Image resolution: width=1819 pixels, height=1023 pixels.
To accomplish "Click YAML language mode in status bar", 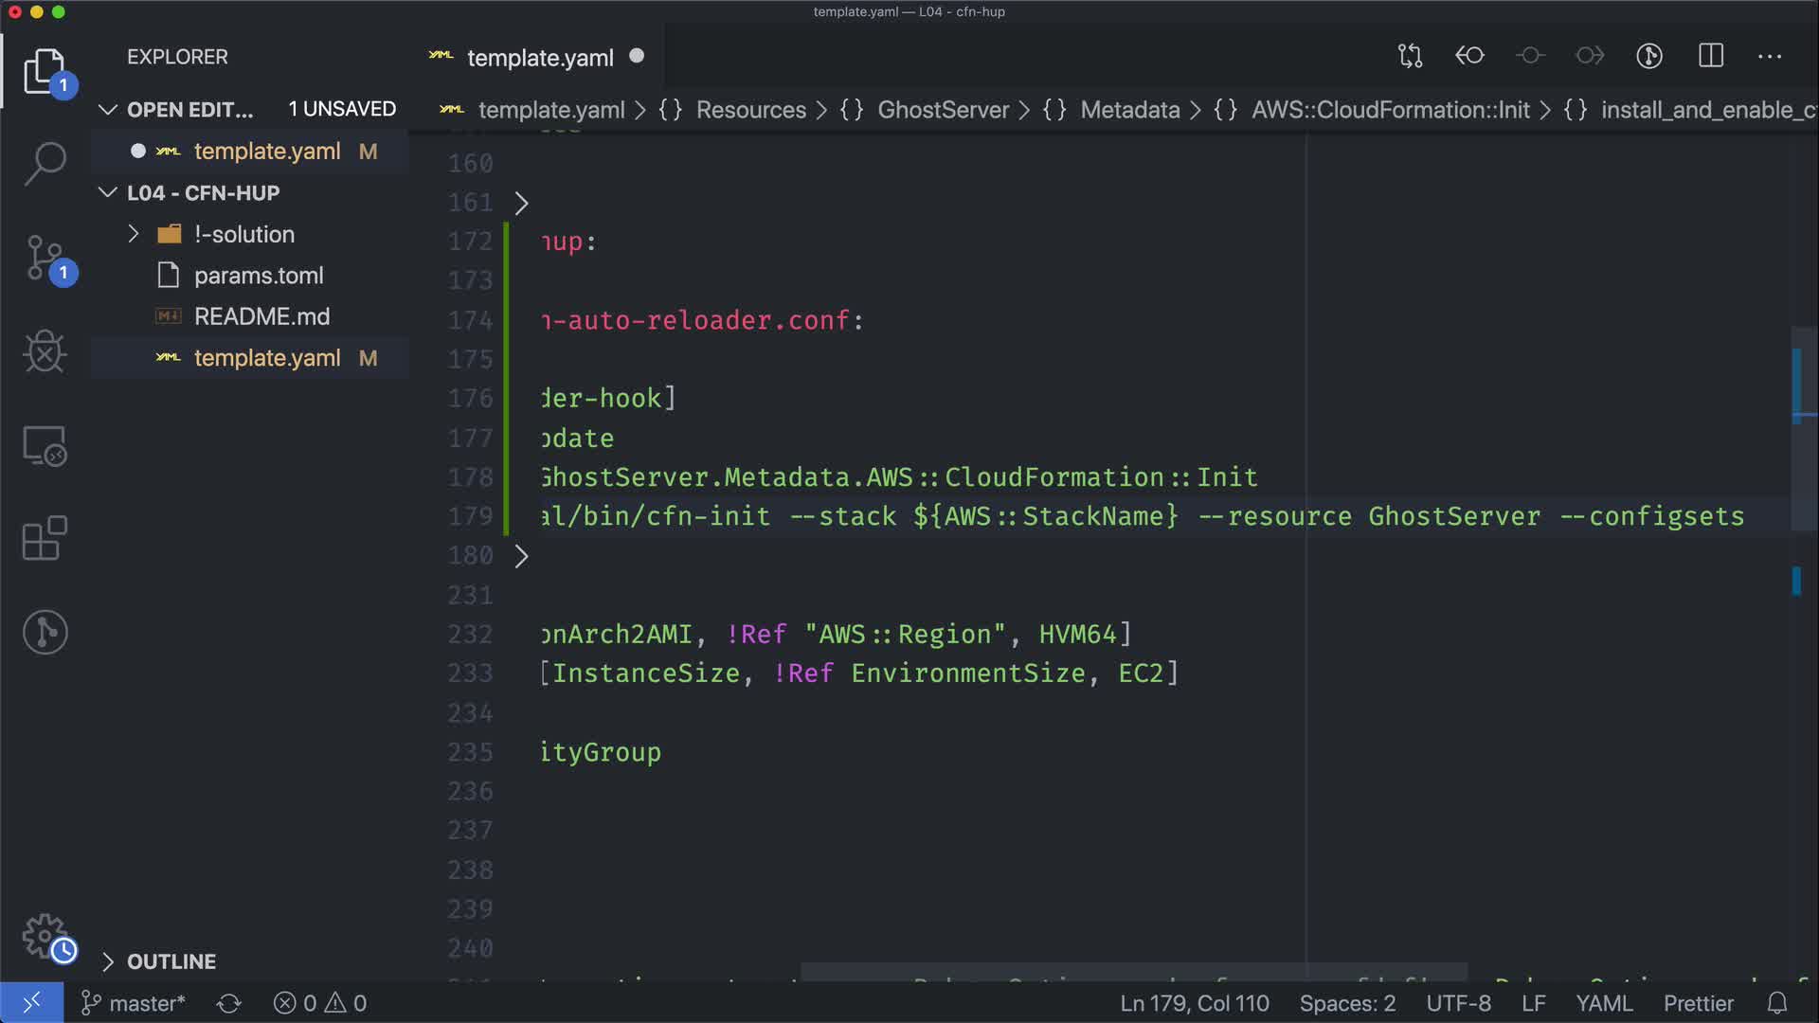I will click(1603, 1003).
